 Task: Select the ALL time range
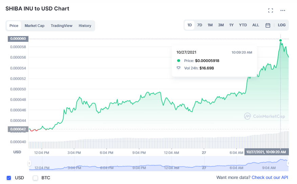pyautogui.click(x=256, y=25)
